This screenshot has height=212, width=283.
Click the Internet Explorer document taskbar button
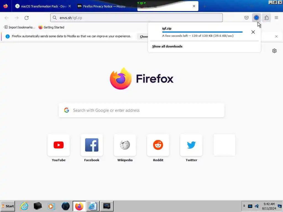(x=93, y=206)
